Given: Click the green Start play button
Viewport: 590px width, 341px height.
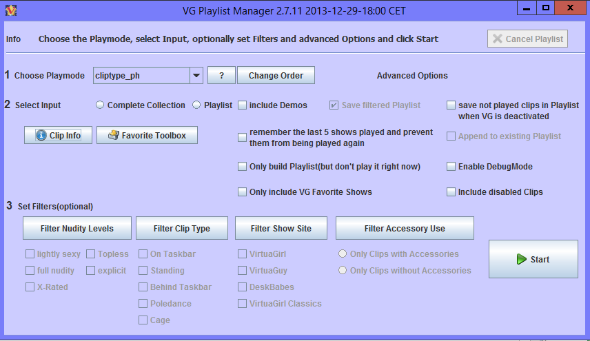Looking at the screenshot, I should [533, 260].
